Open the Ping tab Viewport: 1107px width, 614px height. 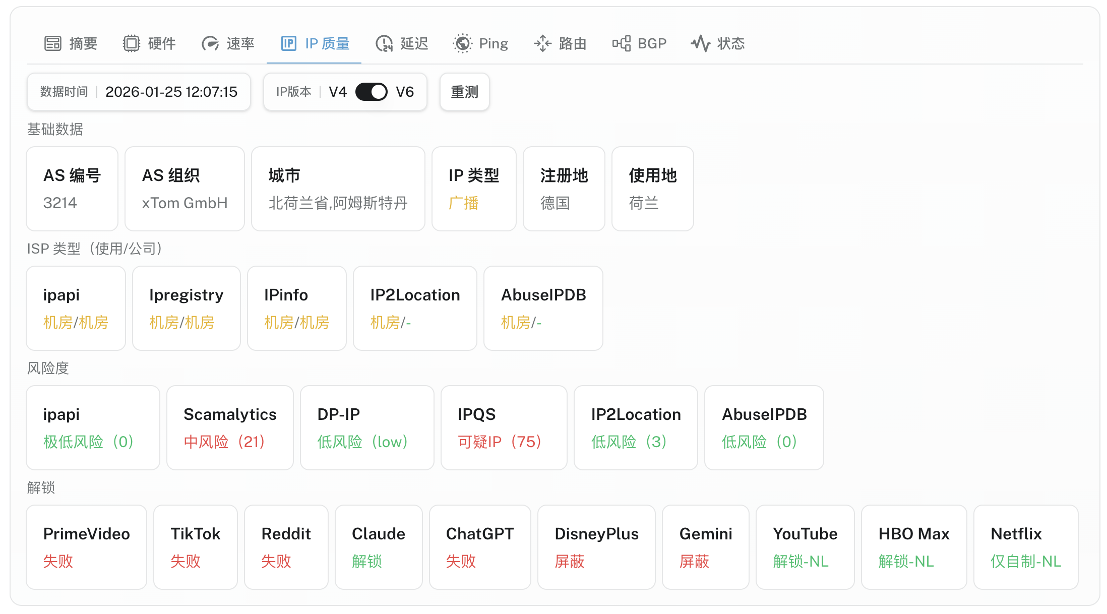click(493, 43)
